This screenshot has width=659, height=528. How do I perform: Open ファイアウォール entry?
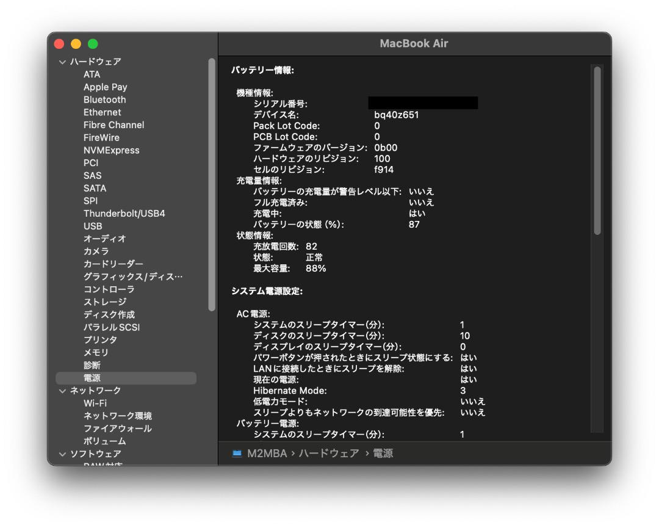click(117, 429)
